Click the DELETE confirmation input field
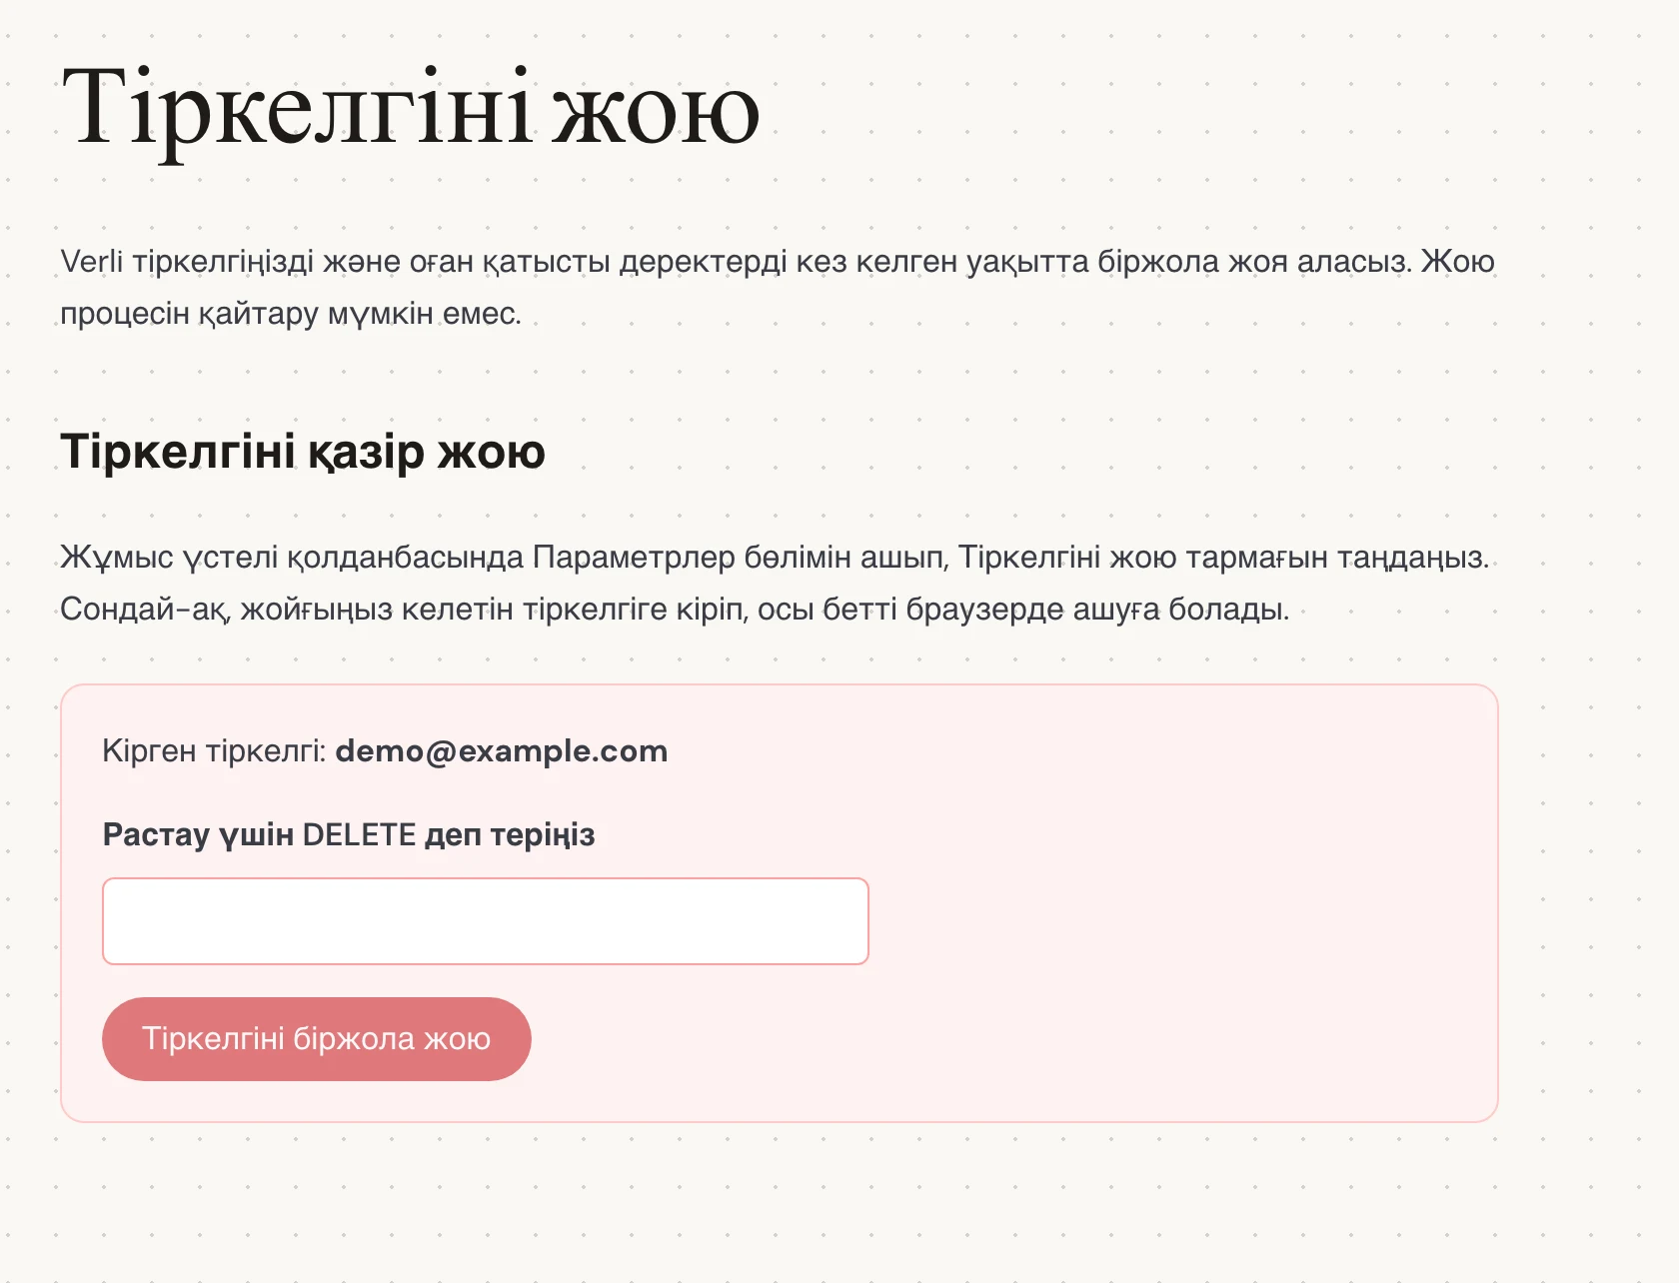Screen dimensions: 1679x1283 (486, 921)
